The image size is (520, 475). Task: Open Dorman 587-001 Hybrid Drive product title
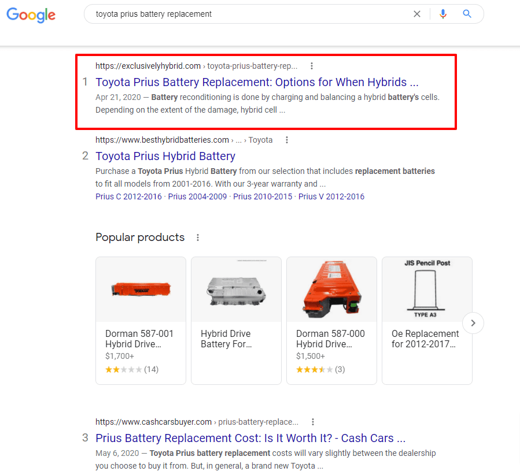pos(139,339)
